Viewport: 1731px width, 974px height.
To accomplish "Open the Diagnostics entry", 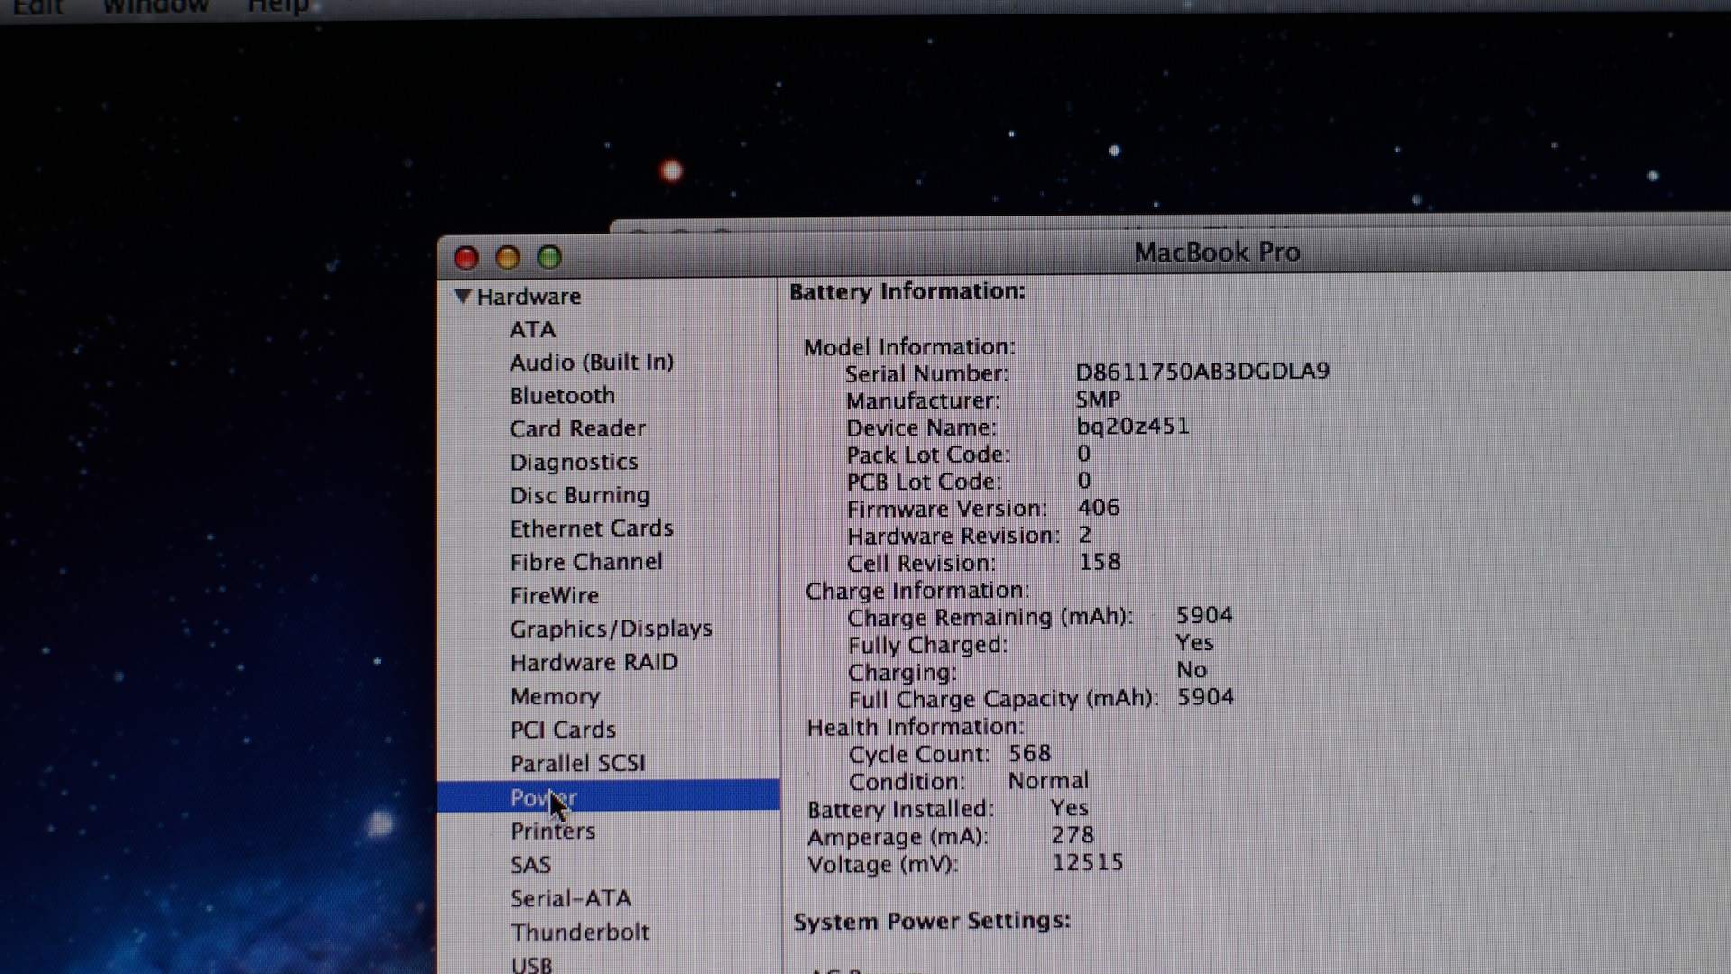I will pos(574,463).
